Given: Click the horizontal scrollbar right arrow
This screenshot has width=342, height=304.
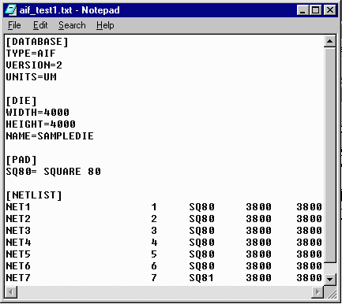Looking at the screenshot, I should [x=318, y=292].
